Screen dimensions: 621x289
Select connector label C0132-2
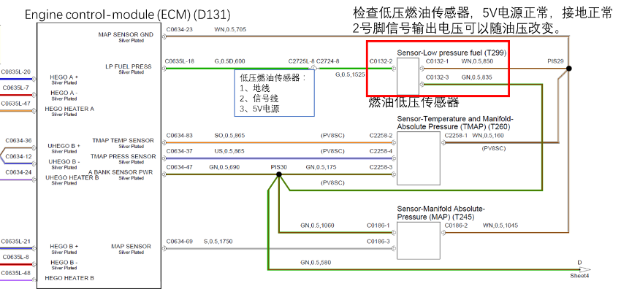[381, 62]
